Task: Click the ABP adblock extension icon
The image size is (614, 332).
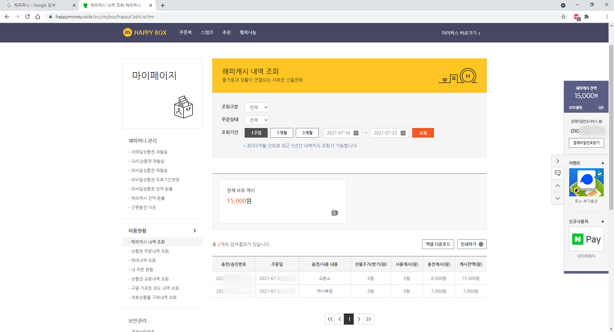Action: click(x=577, y=17)
